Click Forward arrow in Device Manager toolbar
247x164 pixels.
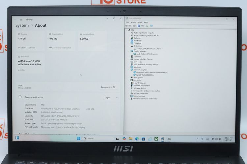click(130, 26)
